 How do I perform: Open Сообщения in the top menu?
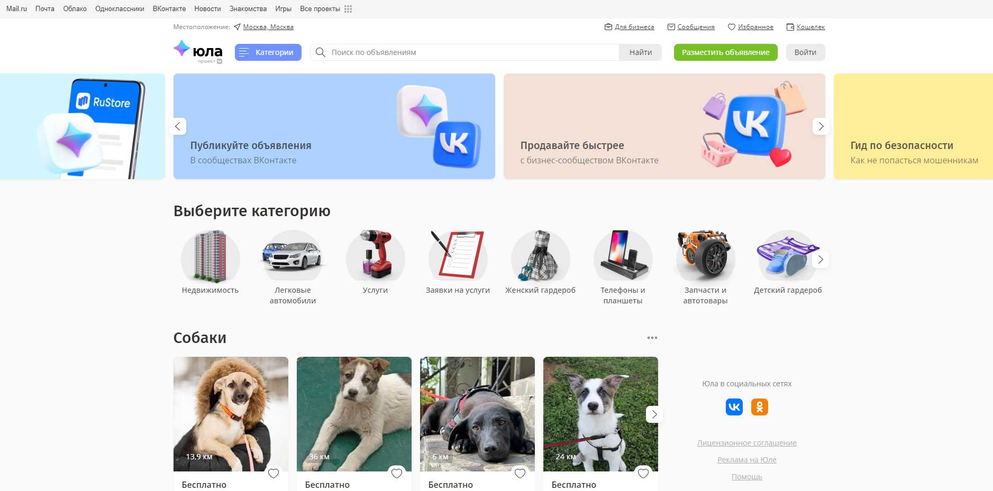(x=691, y=27)
